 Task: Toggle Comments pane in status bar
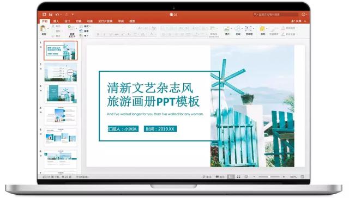[220, 177]
